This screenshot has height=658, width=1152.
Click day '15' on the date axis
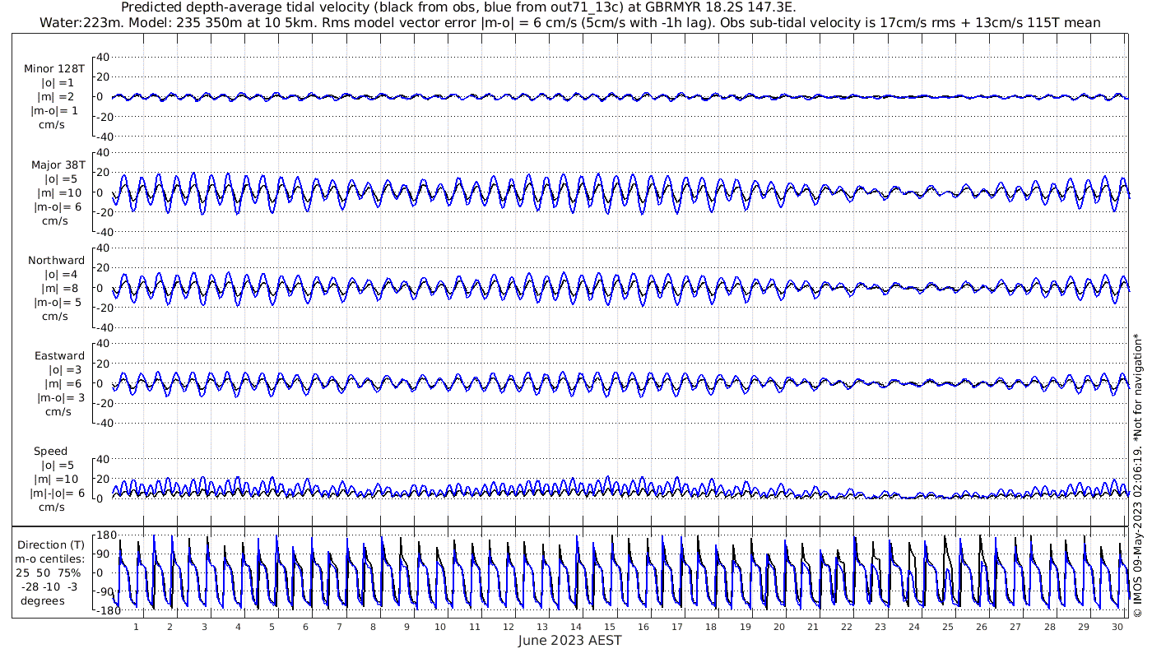610,627
